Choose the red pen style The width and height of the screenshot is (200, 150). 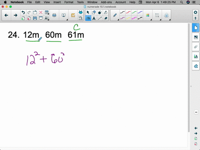click(x=128, y=12)
